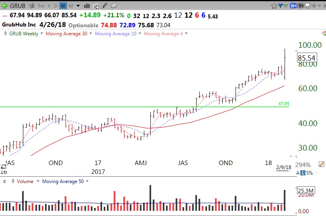Click the purple dots icon on data row
326x216 pixels.
coord(4,16)
